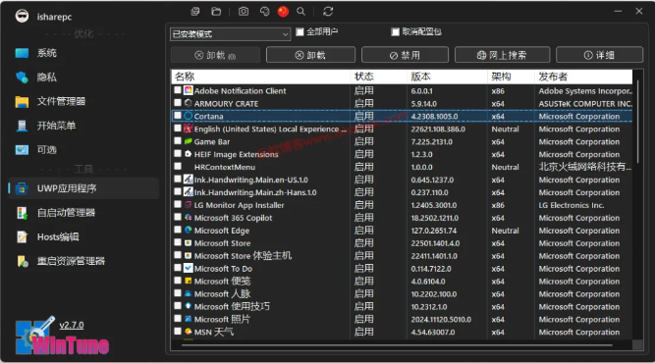Image resolution: width=655 pixels, height=363 pixels.
Task: Click the MSN 天气 app icon
Action: coord(188,332)
